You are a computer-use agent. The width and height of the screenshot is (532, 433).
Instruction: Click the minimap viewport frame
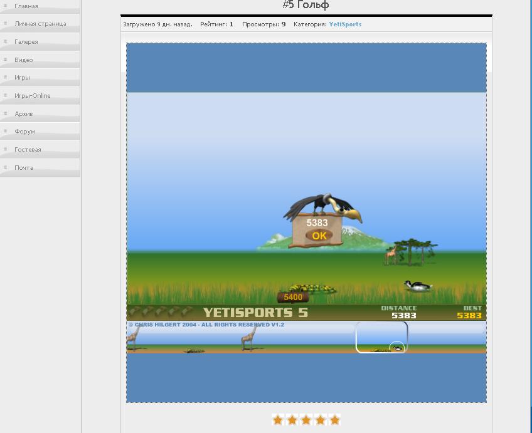381,337
